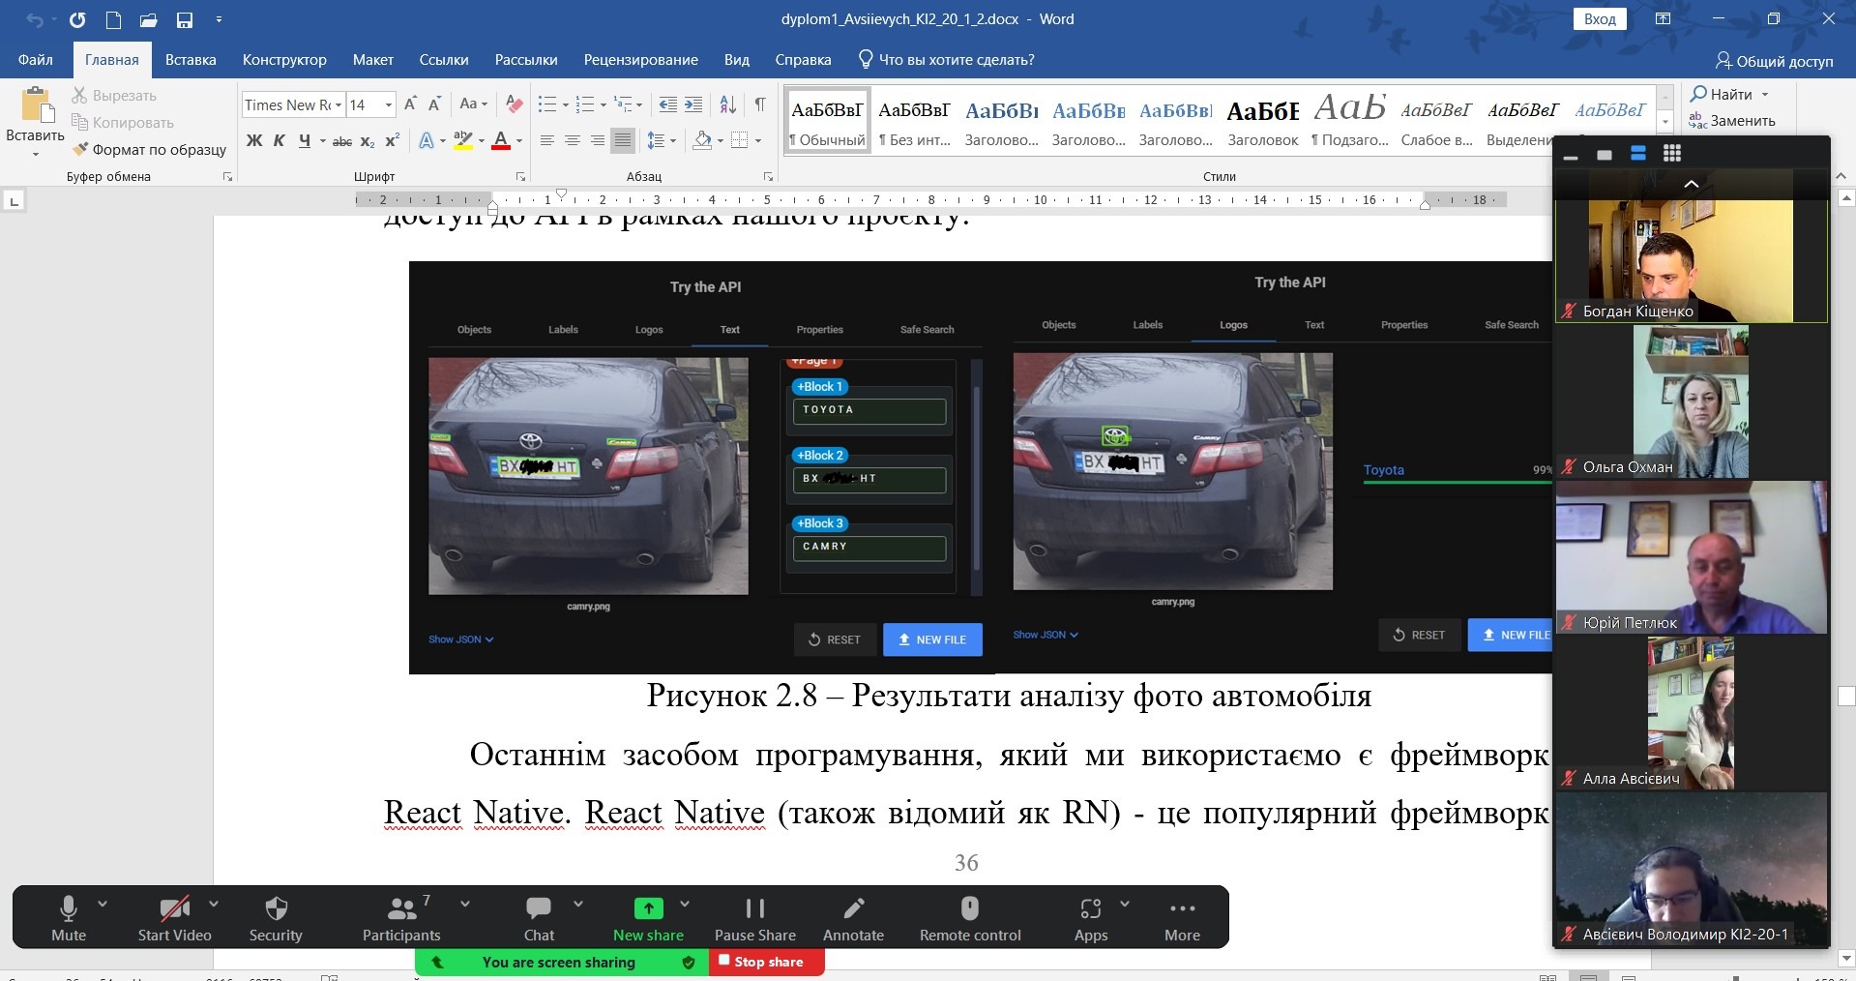Show paragraph marks with pilcrow icon
The height and width of the screenshot is (981, 1856).
[760, 104]
